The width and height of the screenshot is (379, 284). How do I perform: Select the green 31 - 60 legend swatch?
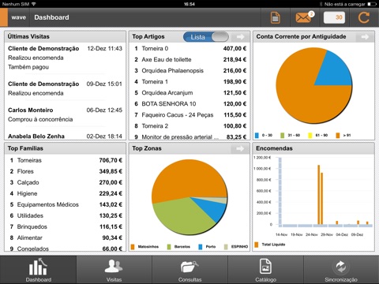click(x=283, y=135)
